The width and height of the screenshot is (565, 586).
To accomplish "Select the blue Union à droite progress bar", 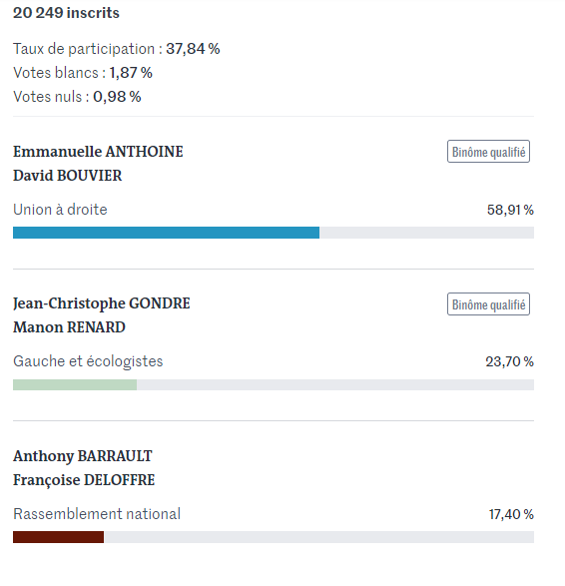I will (x=166, y=233).
